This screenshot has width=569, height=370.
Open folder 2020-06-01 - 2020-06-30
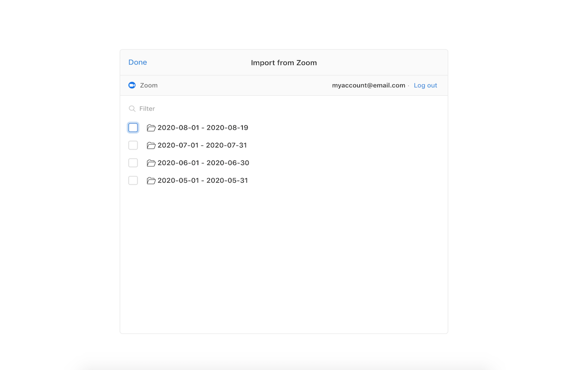[203, 163]
